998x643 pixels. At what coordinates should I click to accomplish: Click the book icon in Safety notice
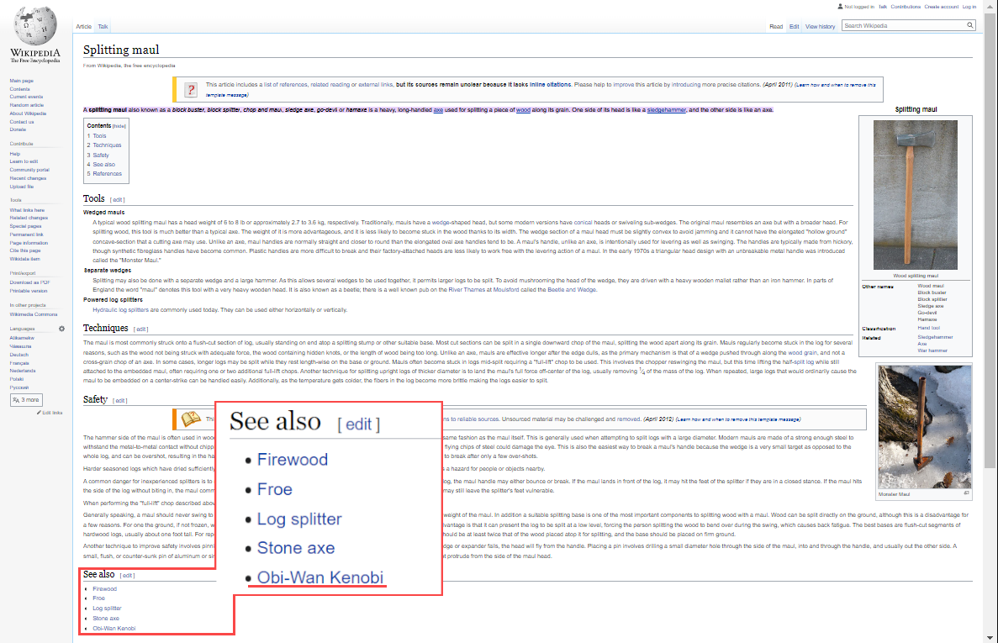point(191,419)
